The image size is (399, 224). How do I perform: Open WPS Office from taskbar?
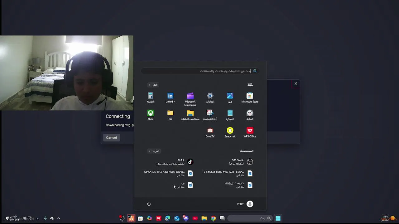pyautogui.click(x=159, y=218)
